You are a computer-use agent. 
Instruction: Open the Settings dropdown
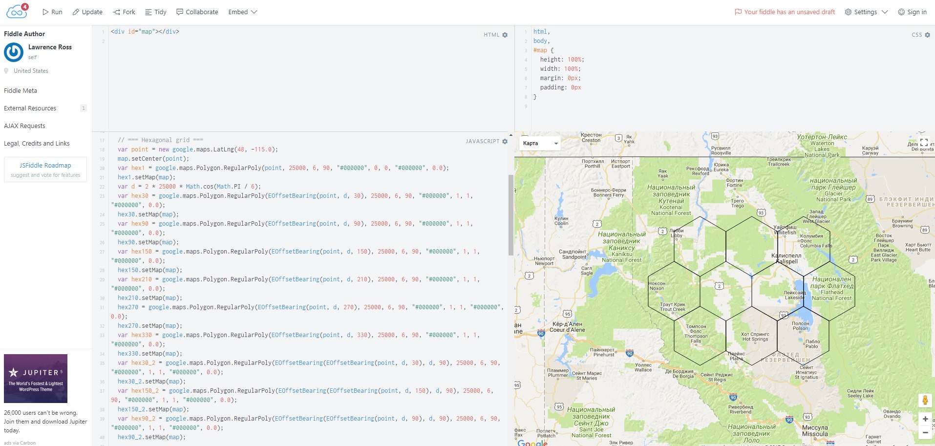click(867, 12)
